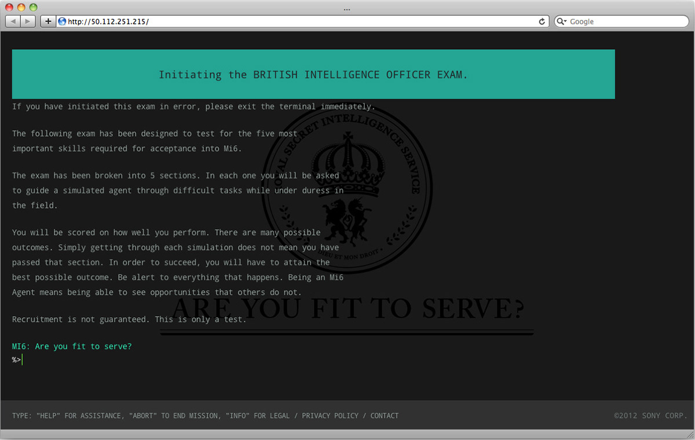
Task: Click the ©2012 SONY CORP. footer text
Action: point(650,416)
